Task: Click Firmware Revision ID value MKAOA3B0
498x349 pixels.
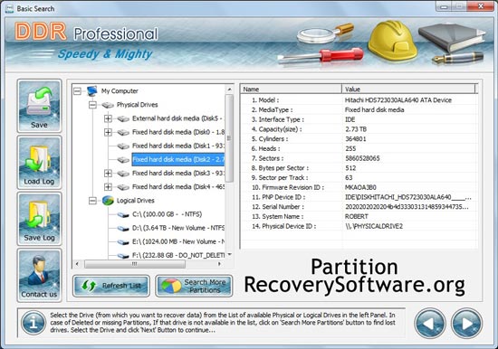Action: (x=360, y=187)
